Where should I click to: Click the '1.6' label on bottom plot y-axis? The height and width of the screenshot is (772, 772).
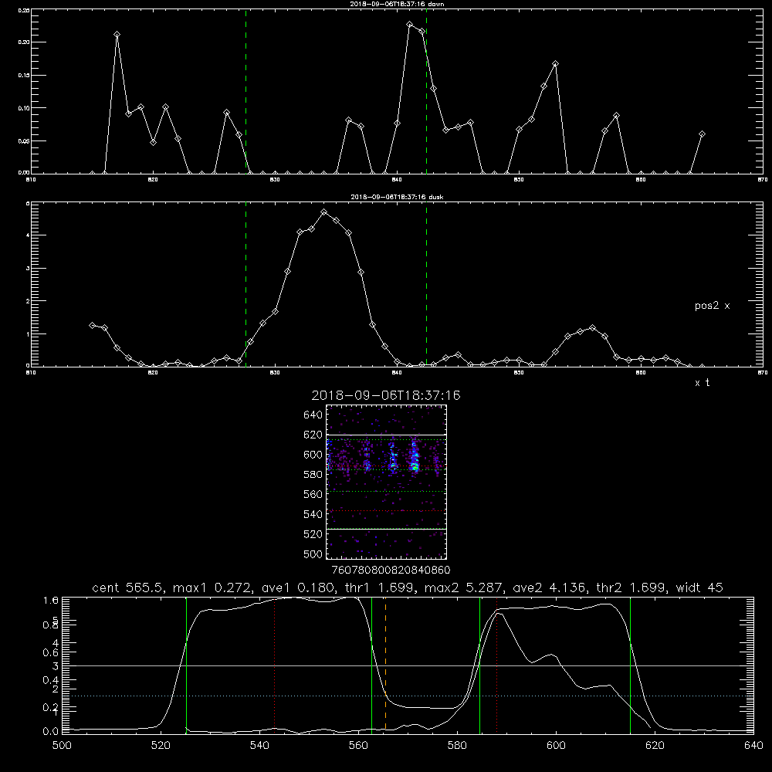51,600
